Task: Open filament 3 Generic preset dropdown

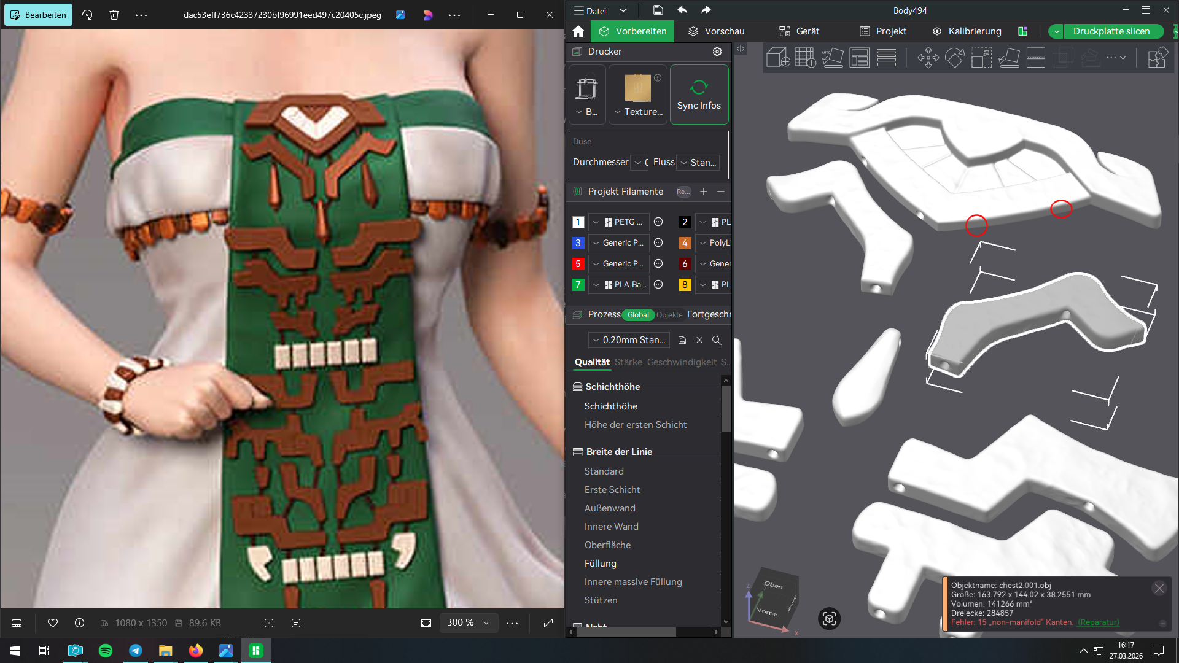Action: 619,242
